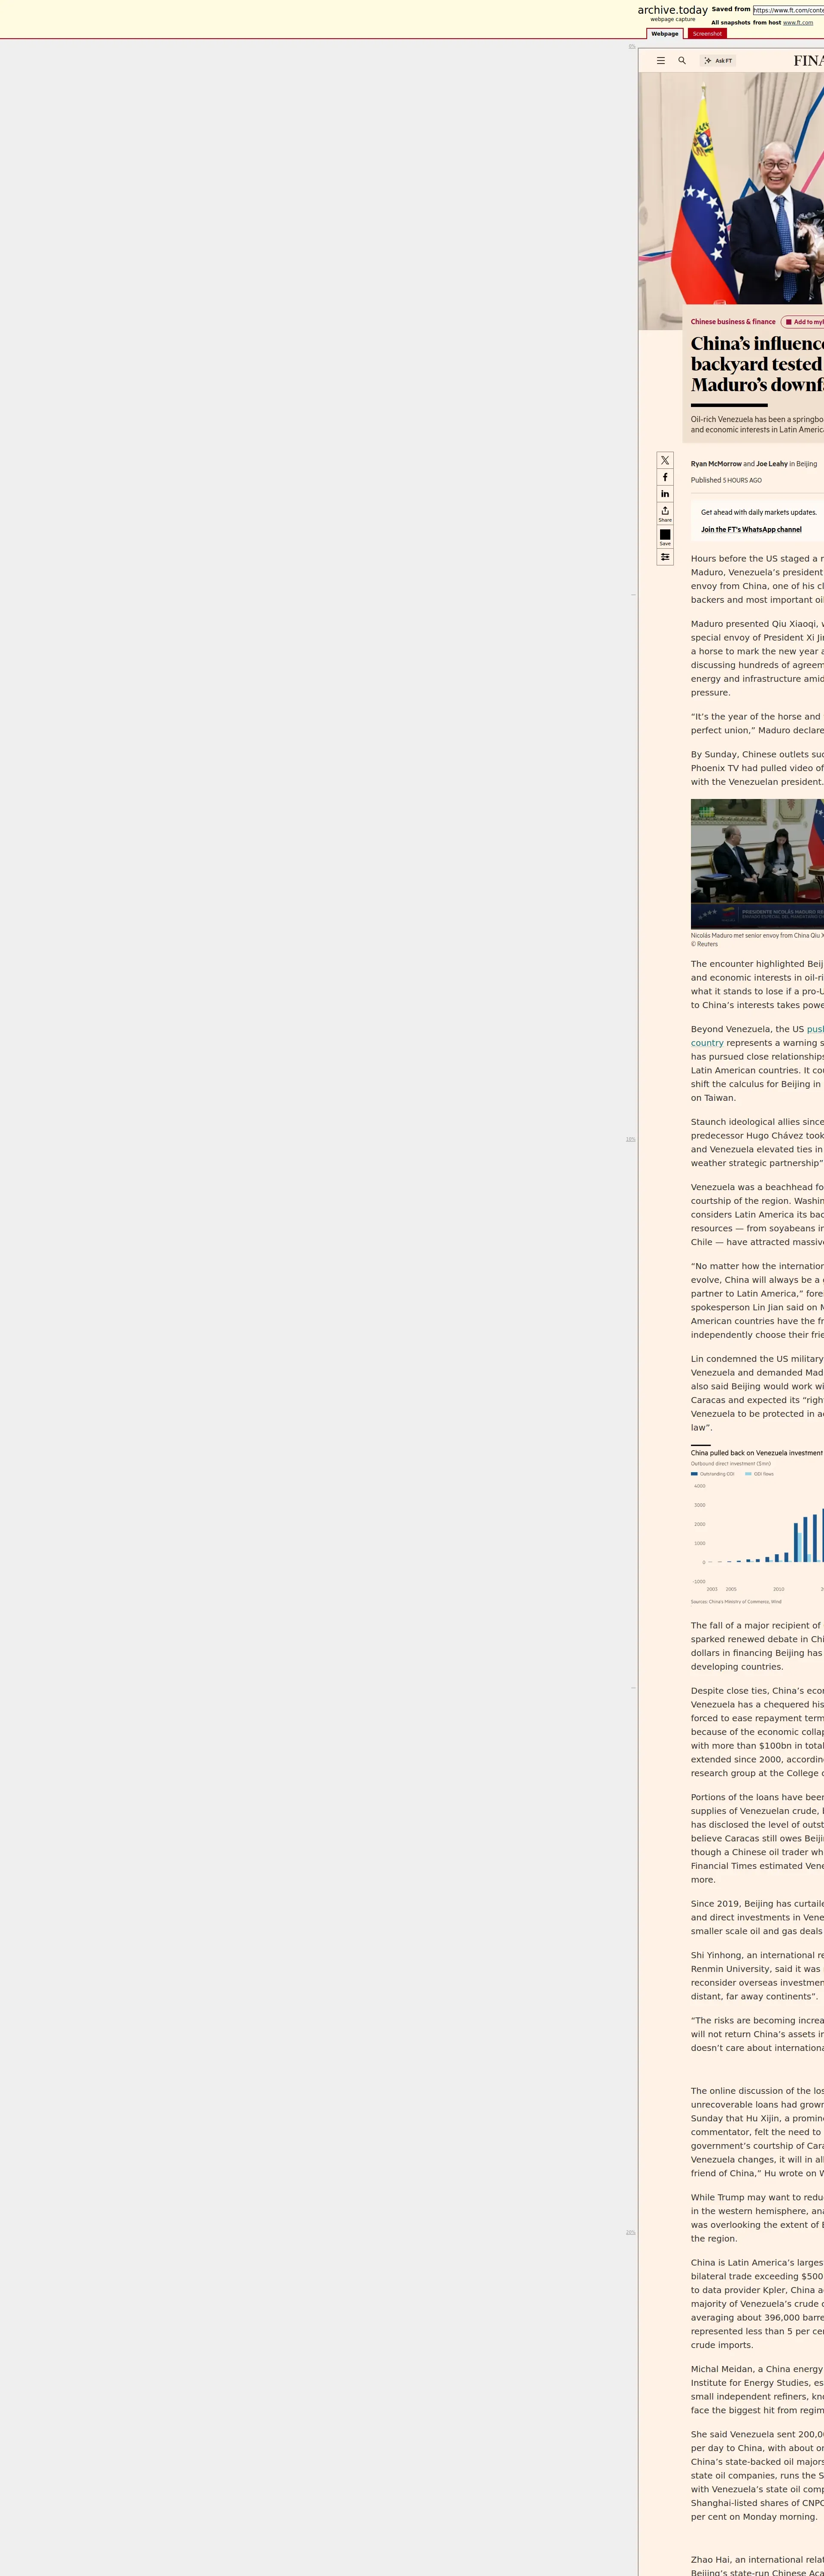The width and height of the screenshot is (824, 2576).
Task: Click the Share icon button
Action: pos(665,513)
